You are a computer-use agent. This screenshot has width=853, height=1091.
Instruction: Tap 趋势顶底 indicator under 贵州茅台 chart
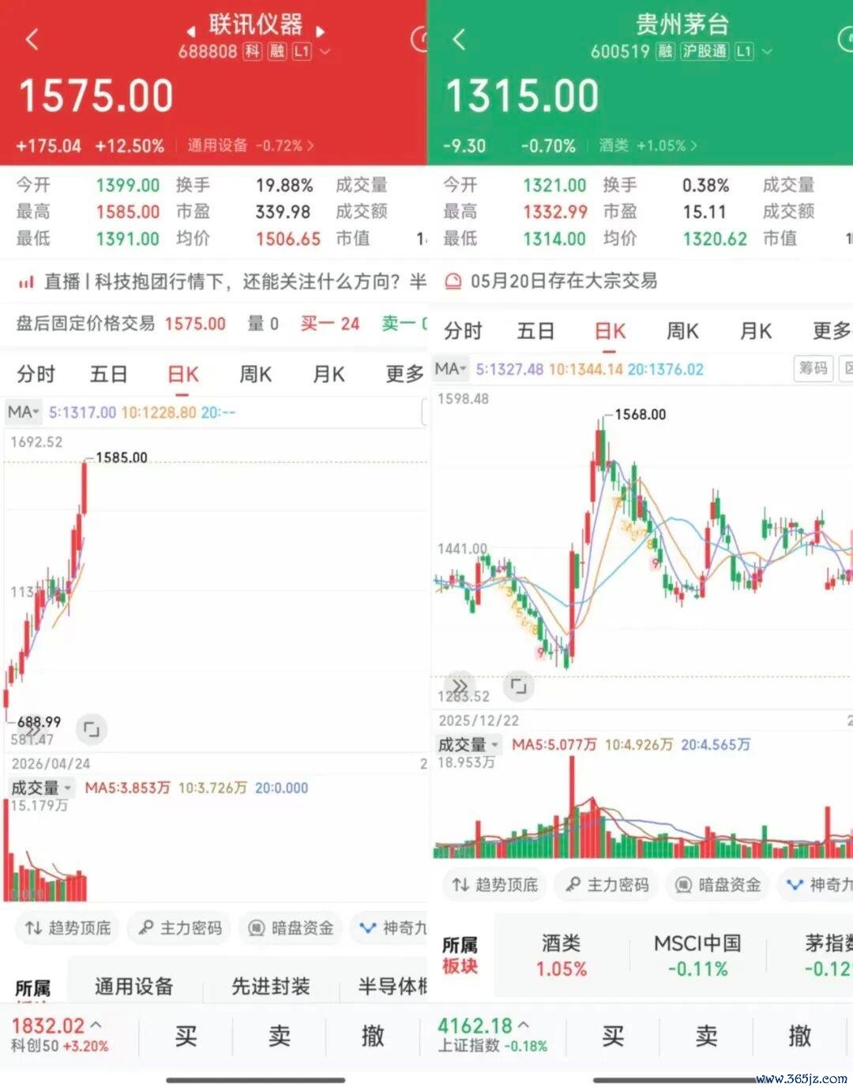494,885
